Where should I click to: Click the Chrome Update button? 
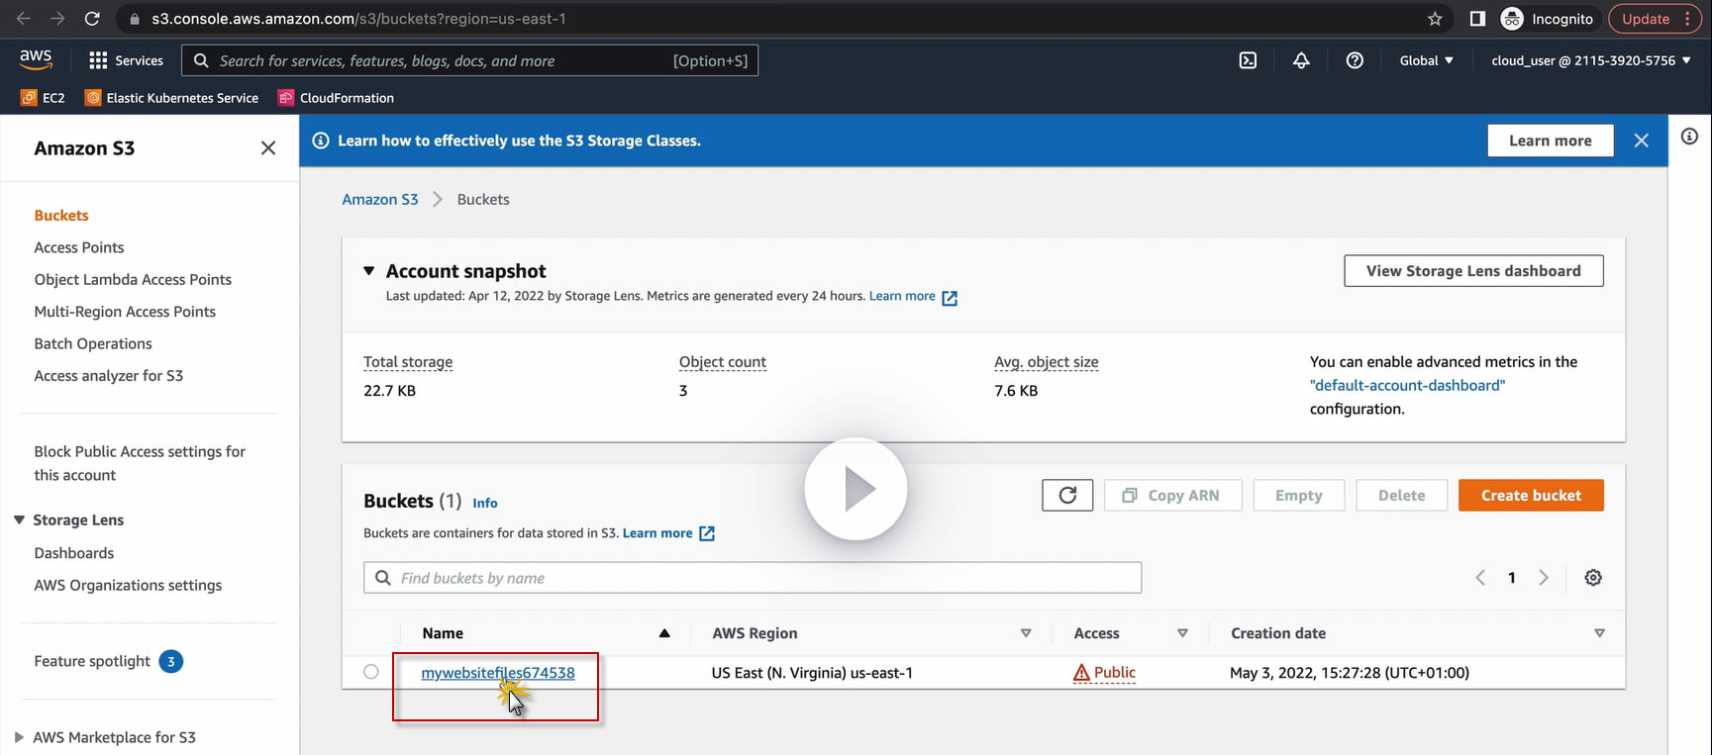pyautogui.click(x=1655, y=19)
